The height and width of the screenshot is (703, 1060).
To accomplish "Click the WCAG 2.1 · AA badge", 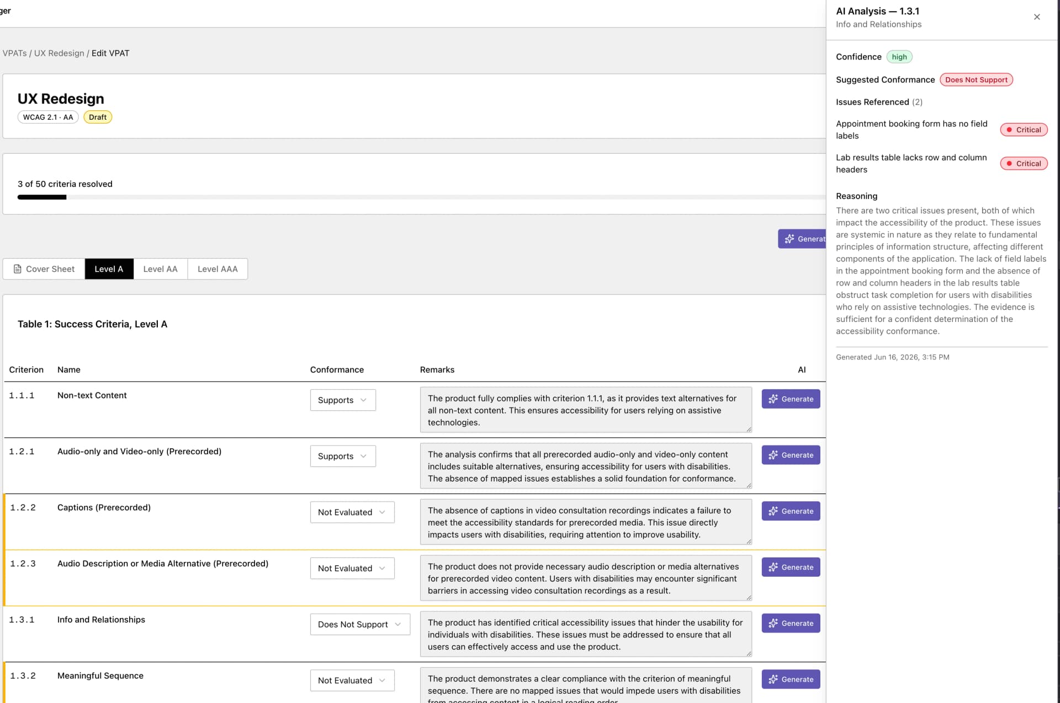I will pos(48,117).
